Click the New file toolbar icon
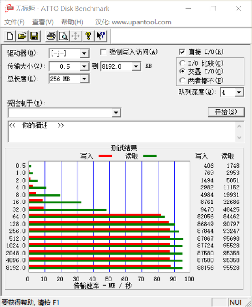Viewport: 252px width, 307px height. click(10, 36)
